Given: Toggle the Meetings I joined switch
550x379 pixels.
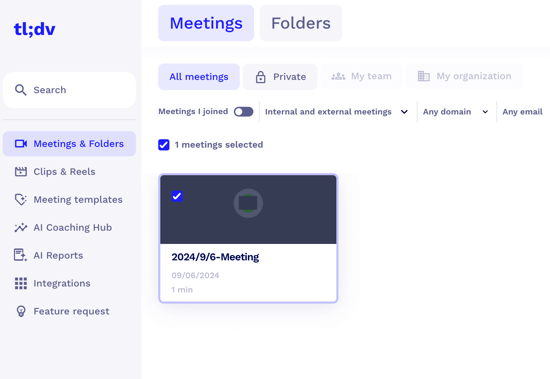Looking at the screenshot, I should pos(244,112).
